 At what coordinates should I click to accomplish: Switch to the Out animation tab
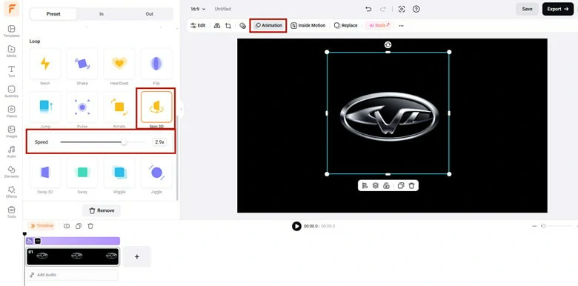click(149, 14)
